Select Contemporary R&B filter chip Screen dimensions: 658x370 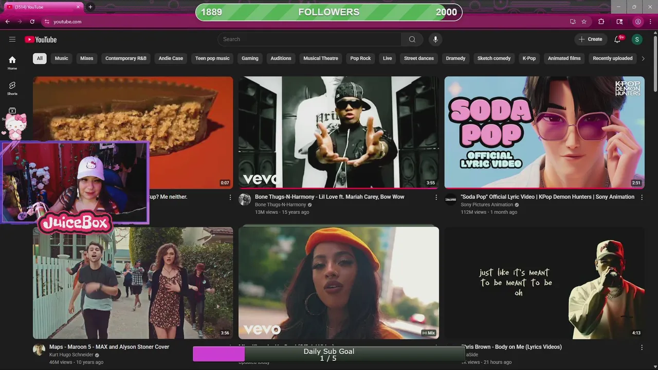(x=126, y=59)
